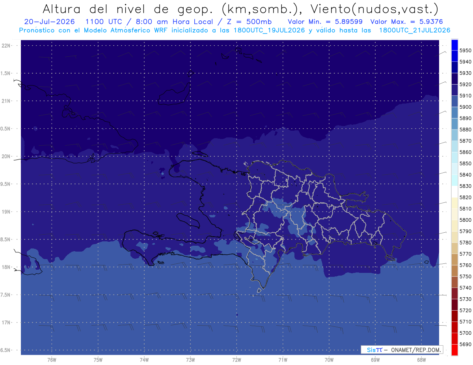Click the 5810 colorbar label

(x=466, y=209)
